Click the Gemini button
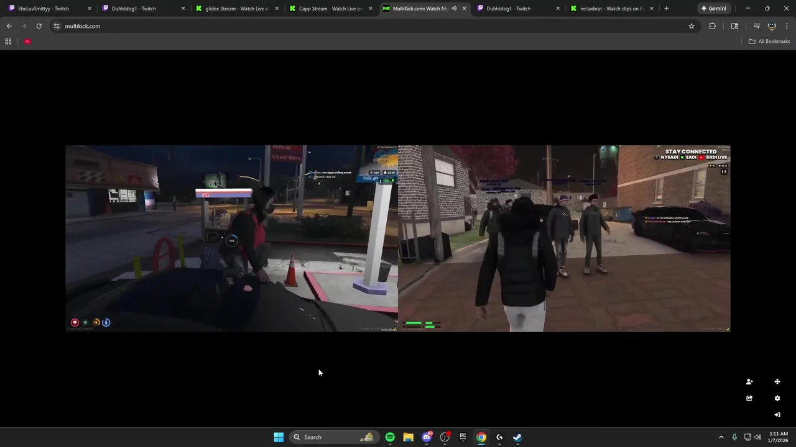The width and height of the screenshot is (796, 447). [x=713, y=9]
